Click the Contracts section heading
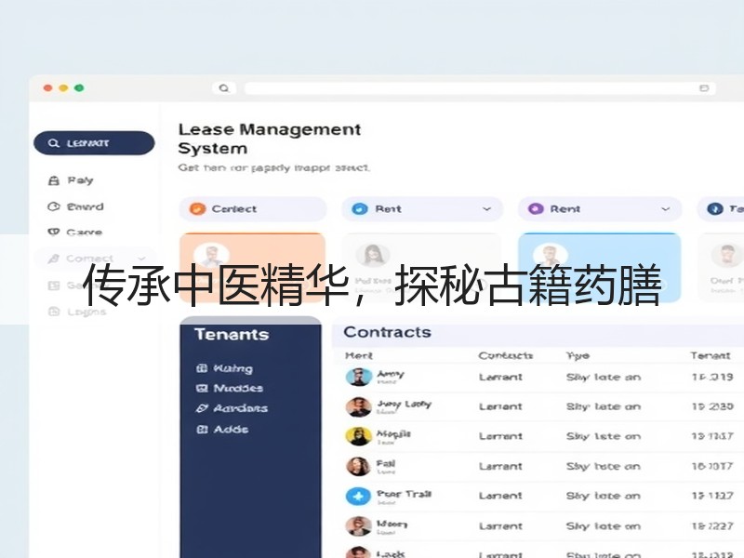Image resolution: width=744 pixels, height=558 pixels. pos(387,332)
